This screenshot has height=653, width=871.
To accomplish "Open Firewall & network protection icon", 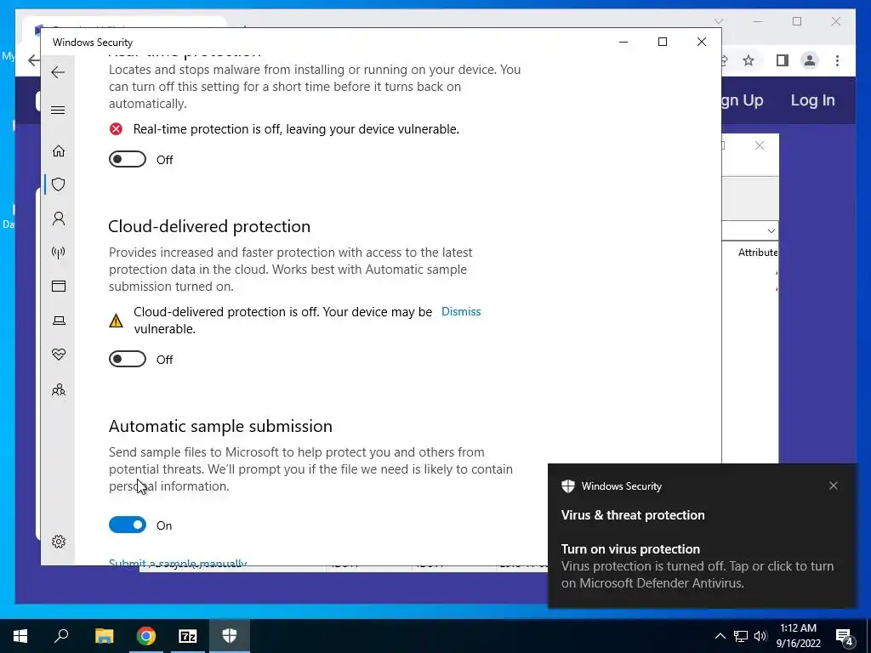I will coord(59,253).
